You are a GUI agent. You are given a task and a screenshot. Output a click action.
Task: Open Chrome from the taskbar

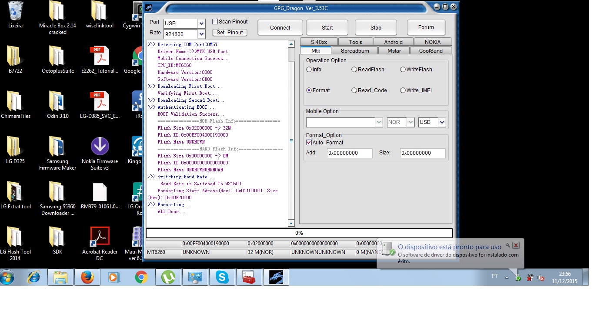(141, 277)
